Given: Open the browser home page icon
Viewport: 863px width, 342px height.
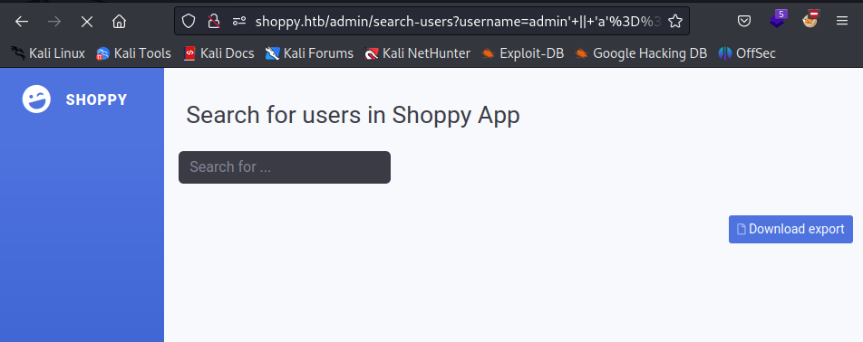Looking at the screenshot, I should [x=119, y=22].
